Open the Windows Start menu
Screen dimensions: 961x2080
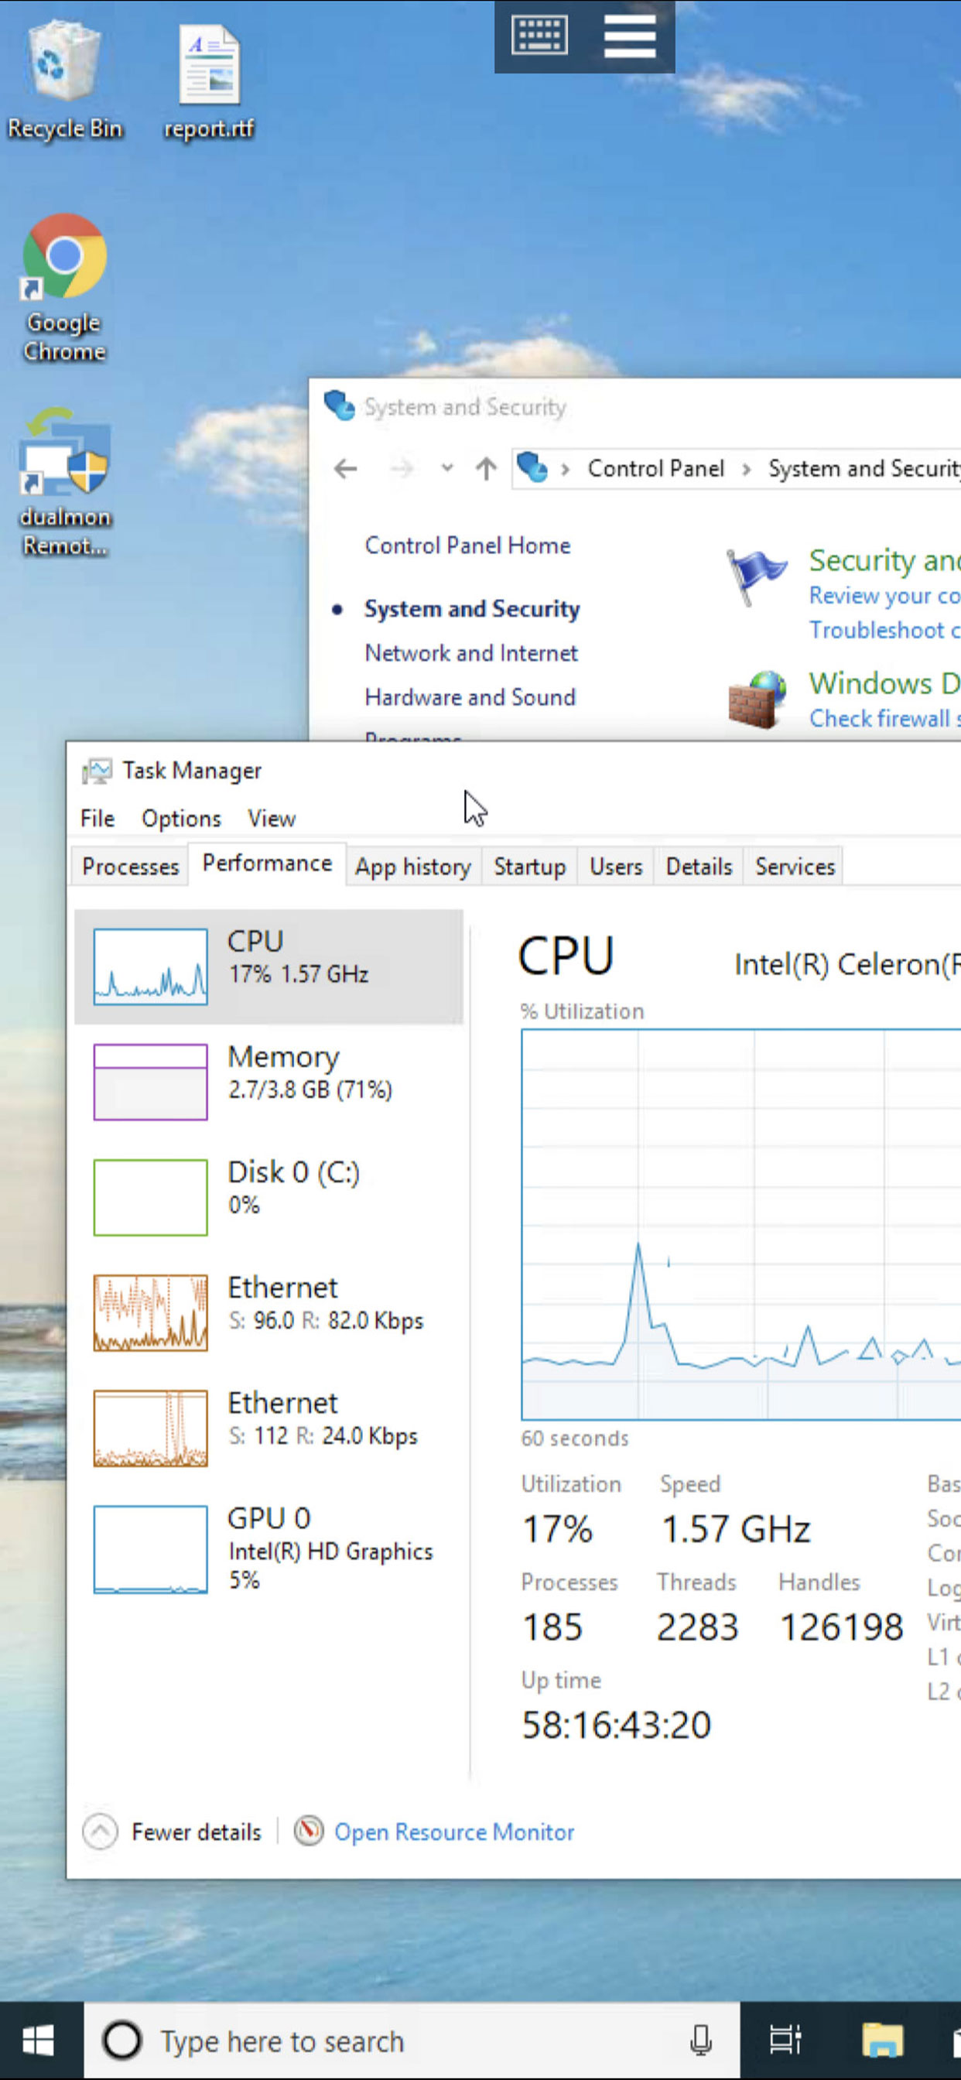(x=39, y=2041)
